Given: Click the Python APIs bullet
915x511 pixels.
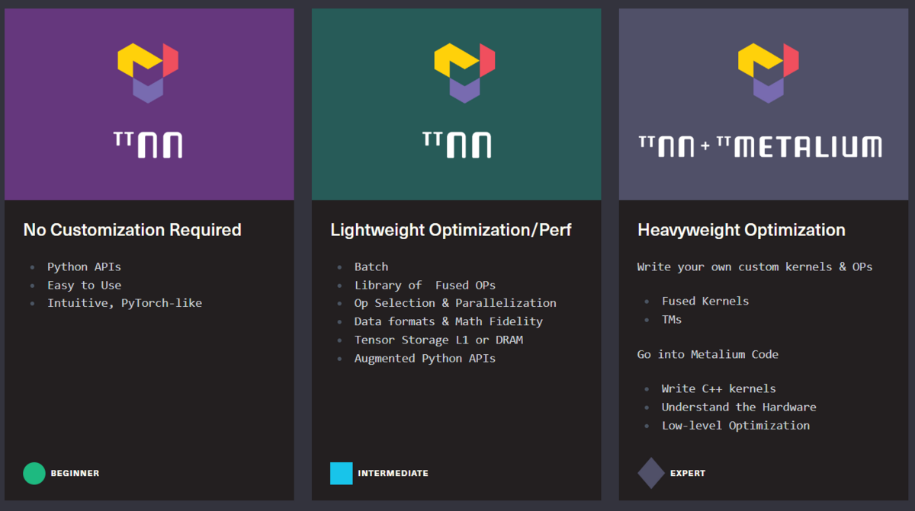Looking at the screenshot, I should [x=84, y=267].
